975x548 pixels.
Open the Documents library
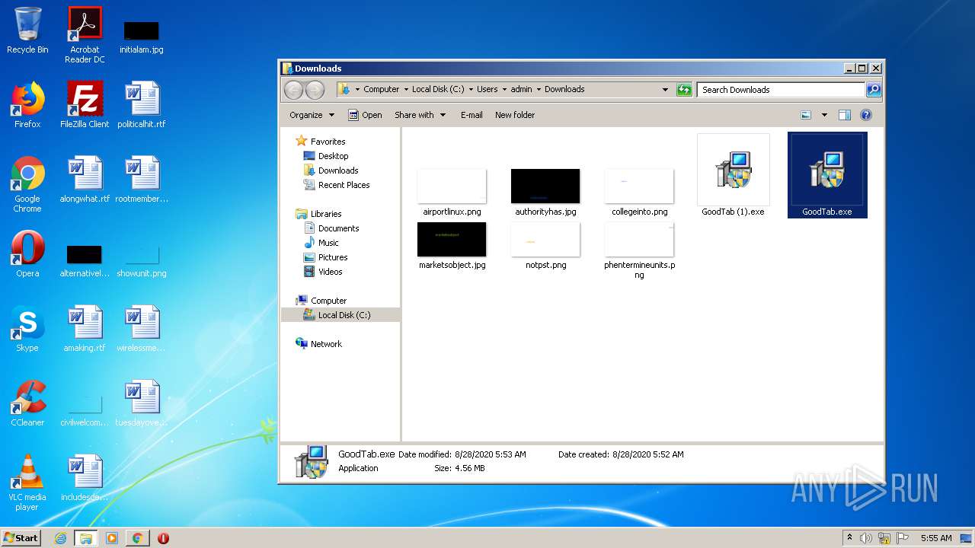[338, 228]
